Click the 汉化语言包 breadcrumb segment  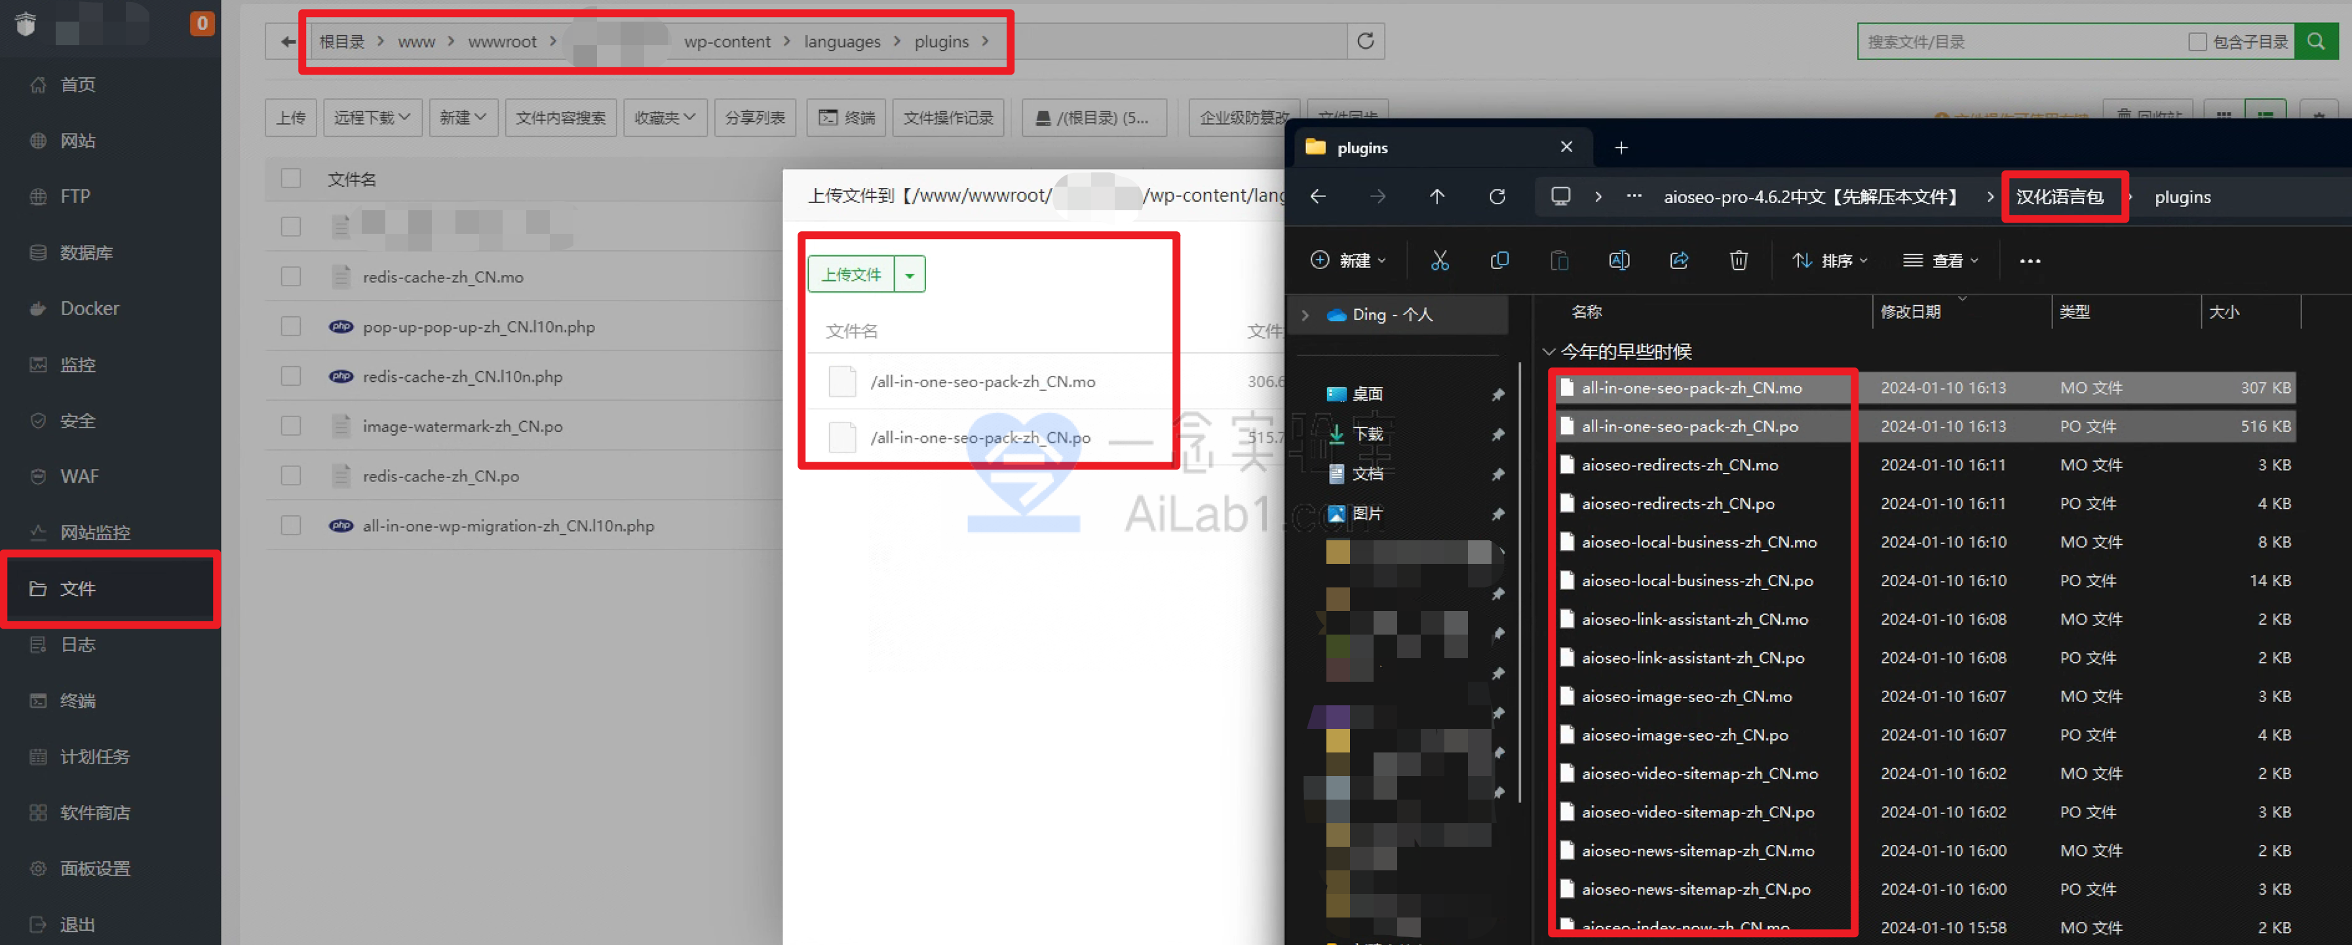2059,197
